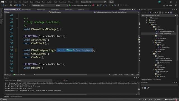The height and width of the screenshot is (101, 179).
Task: Open Development Editor configuration dropdown
Action: [43, 5]
